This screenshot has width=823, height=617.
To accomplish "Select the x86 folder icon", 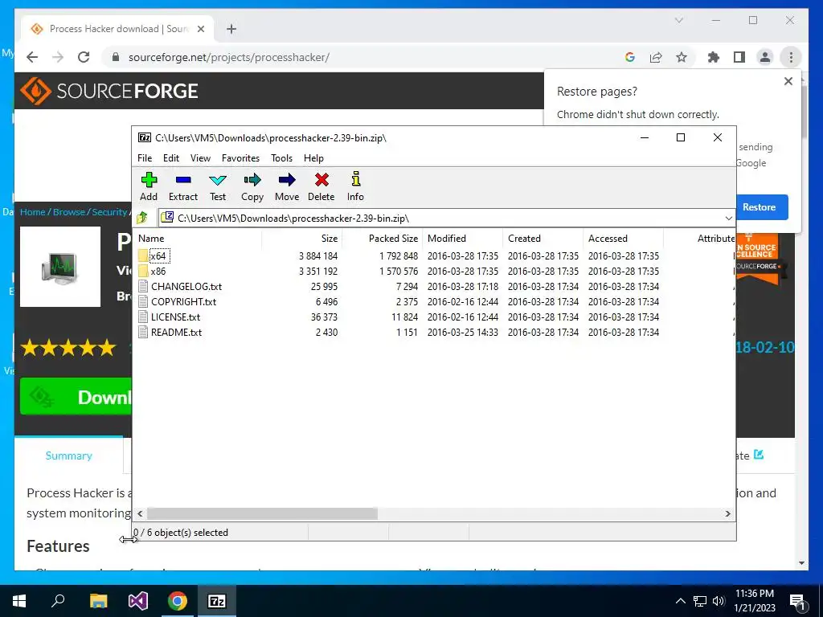I will (x=143, y=272).
